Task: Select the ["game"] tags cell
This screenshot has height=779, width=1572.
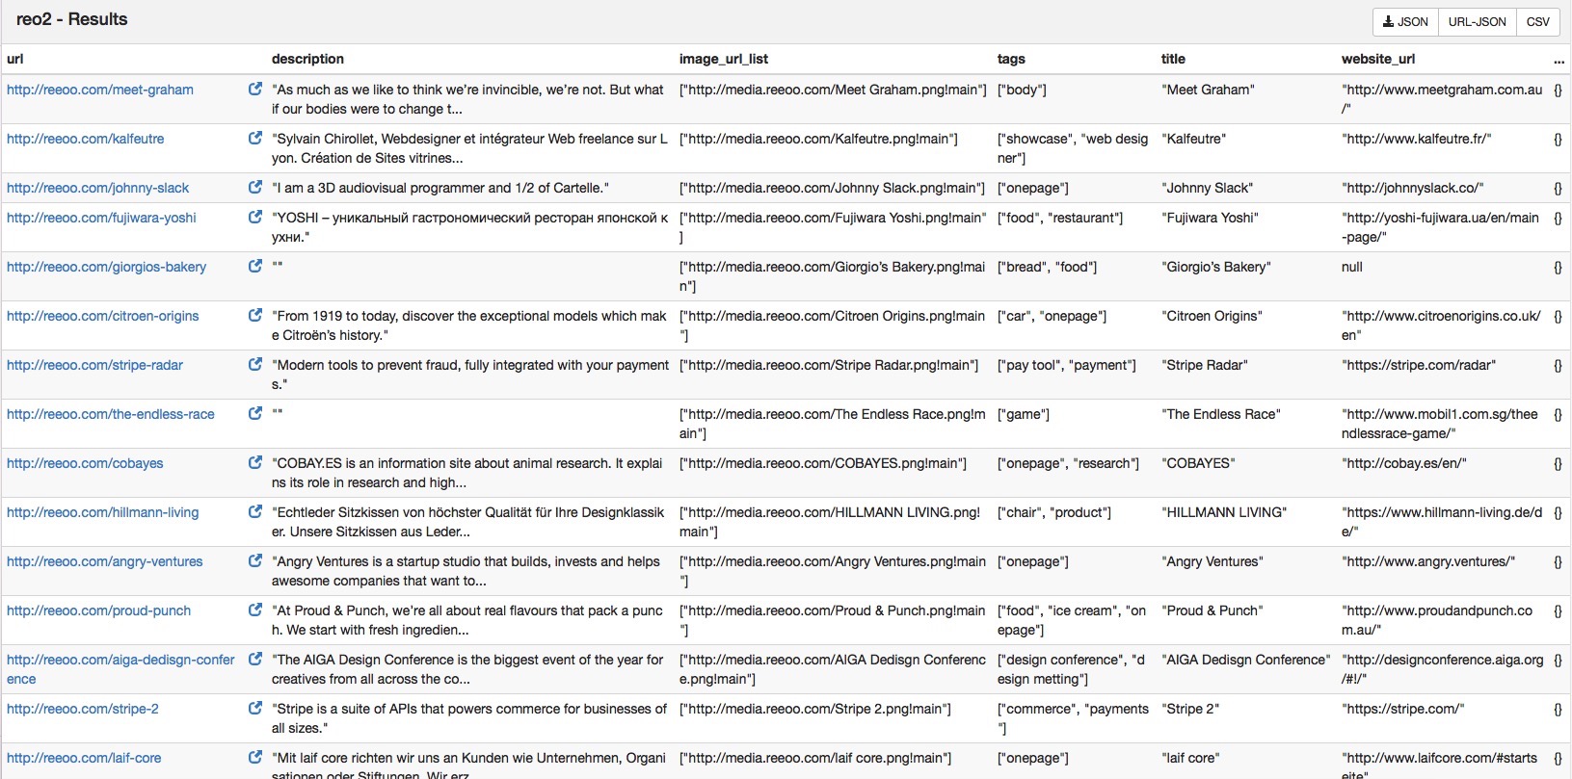Action: point(1024,414)
